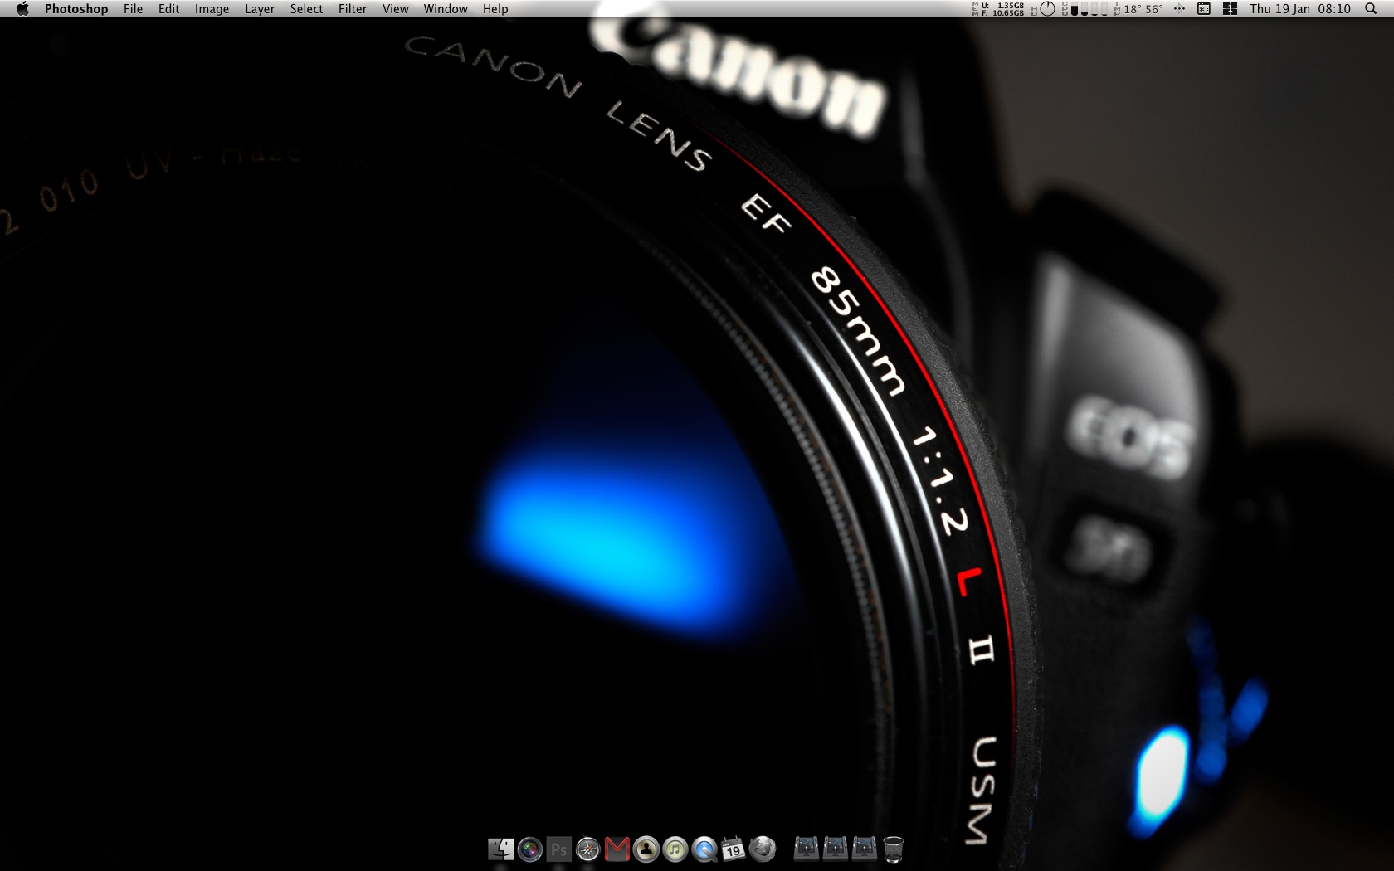Click the window-with-asterisk menu bar icon
This screenshot has height=871, width=1394.
point(1204,8)
